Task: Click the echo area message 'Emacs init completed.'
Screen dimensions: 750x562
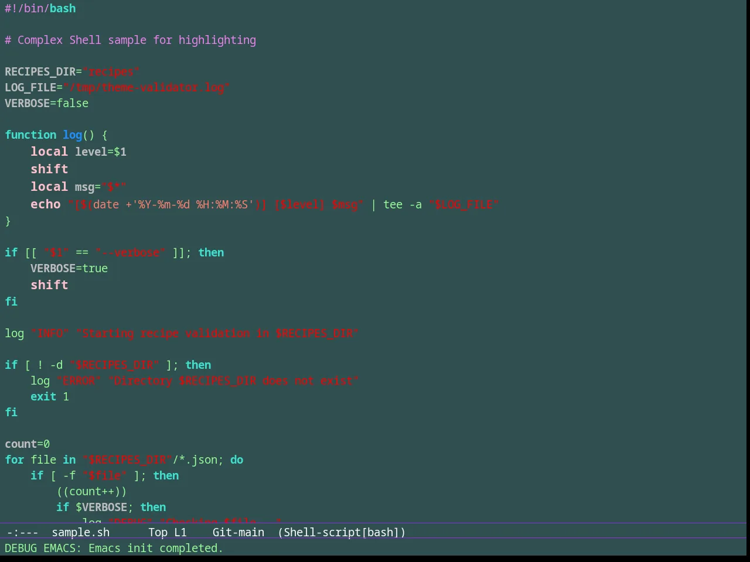Action: [x=156, y=548]
